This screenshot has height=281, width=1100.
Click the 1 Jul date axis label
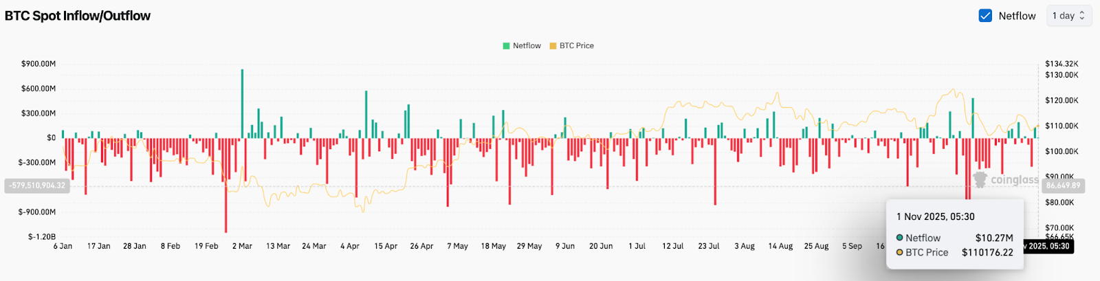pos(637,246)
